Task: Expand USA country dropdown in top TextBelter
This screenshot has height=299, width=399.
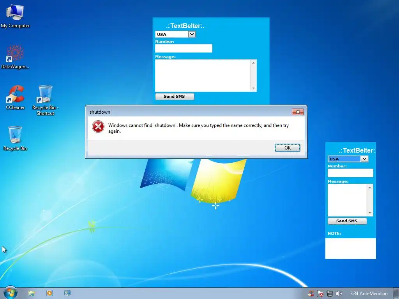Action: (x=192, y=34)
